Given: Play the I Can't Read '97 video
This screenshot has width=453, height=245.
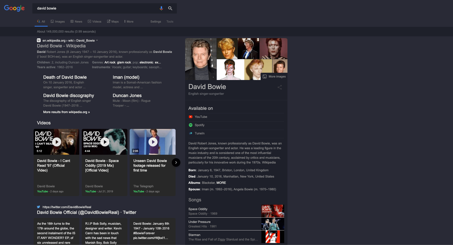Looking at the screenshot, I should point(57,142).
